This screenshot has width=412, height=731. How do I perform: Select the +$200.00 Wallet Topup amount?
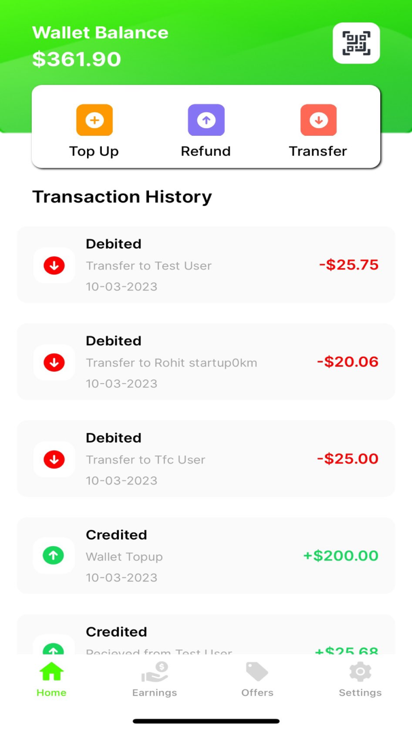pyautogui.click(x=341, y=556)
